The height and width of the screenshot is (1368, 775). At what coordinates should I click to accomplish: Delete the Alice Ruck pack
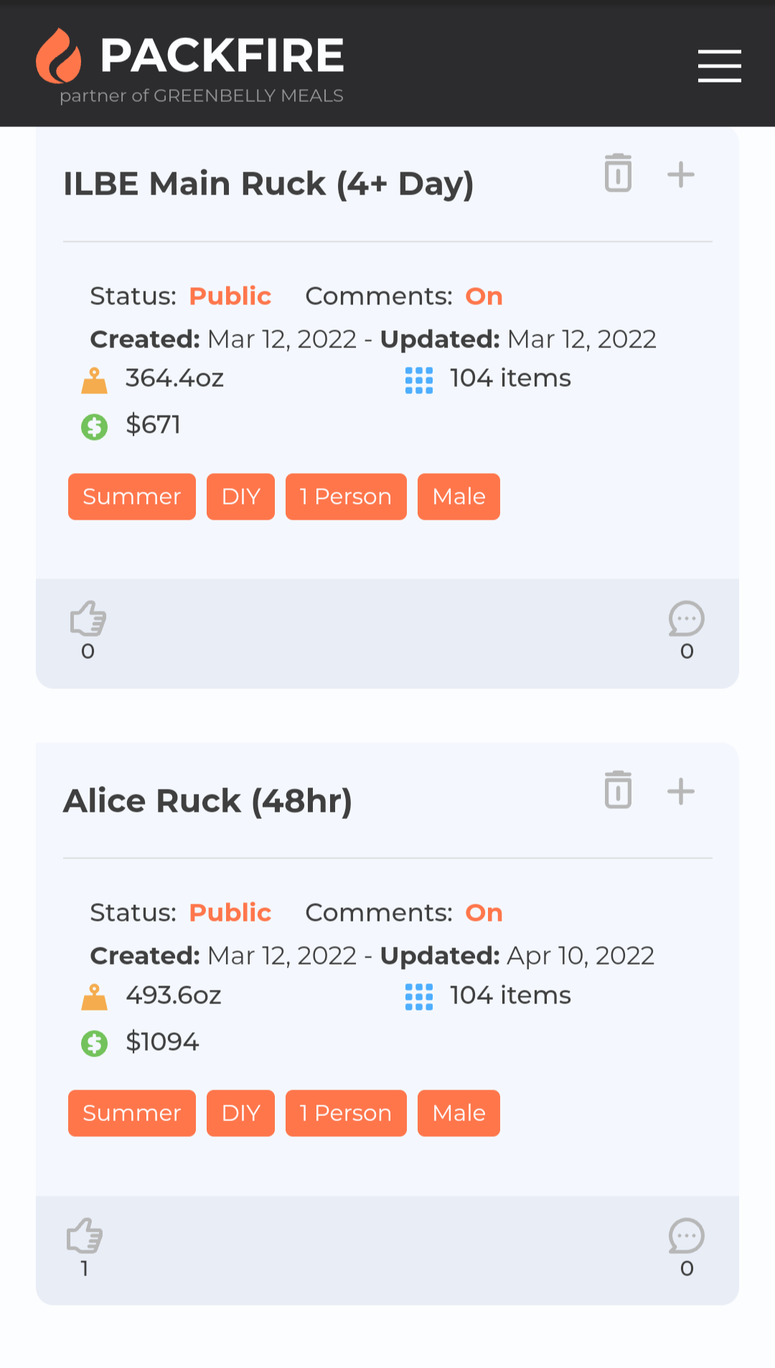point(618,790)
